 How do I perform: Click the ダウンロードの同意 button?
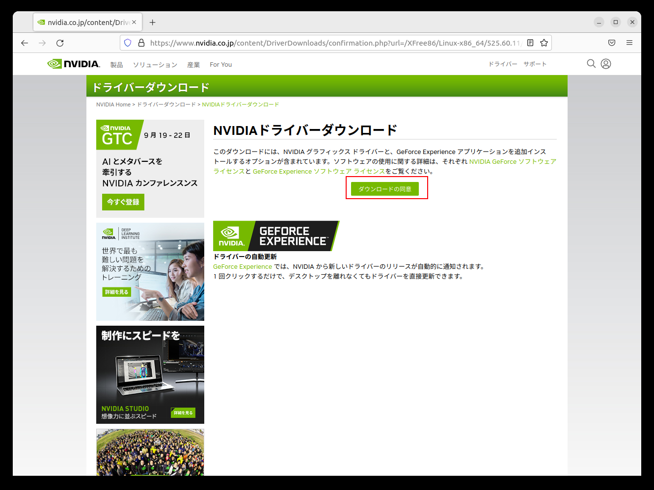click(385, 189)
